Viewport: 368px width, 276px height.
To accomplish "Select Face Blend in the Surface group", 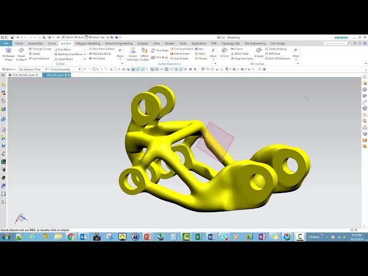I will (63, 49).
